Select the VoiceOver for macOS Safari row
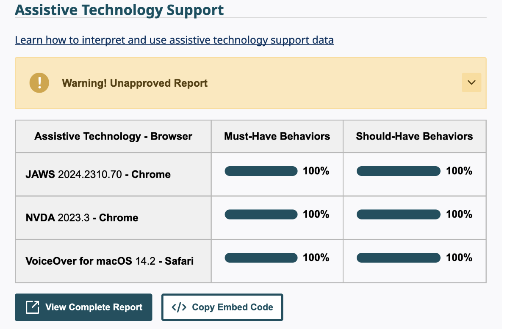The image size is (510, 329). click(113, 261)
